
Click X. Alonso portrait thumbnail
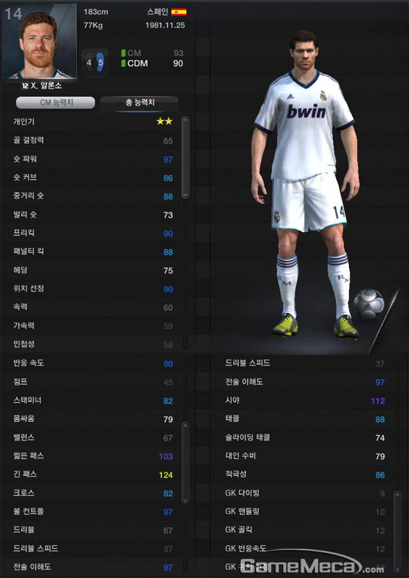[39, 41]
